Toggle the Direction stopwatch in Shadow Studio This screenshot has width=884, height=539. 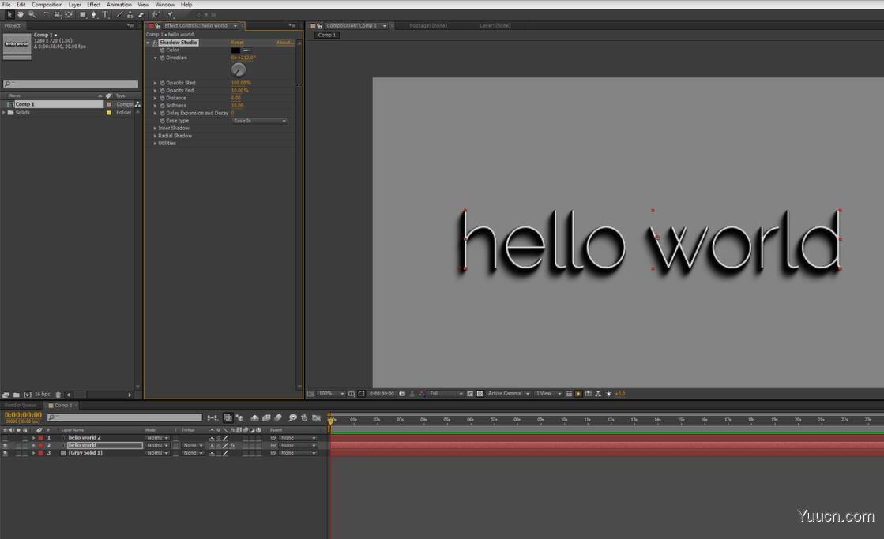click(x=162, y=58)
